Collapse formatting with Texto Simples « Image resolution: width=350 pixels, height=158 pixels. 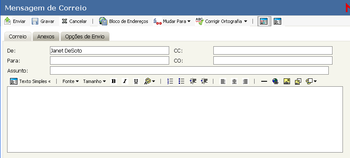[30, 81]
